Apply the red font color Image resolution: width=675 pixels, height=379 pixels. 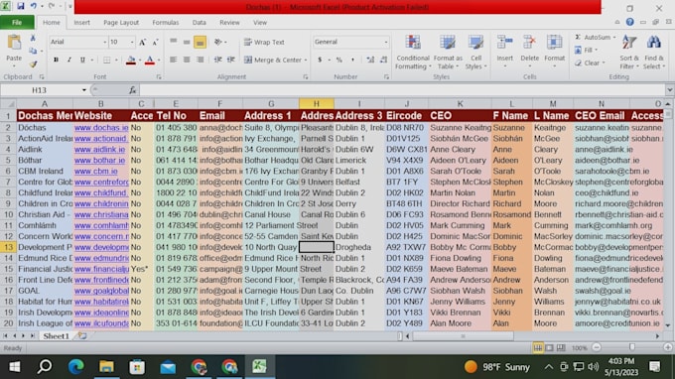[149, 60]
